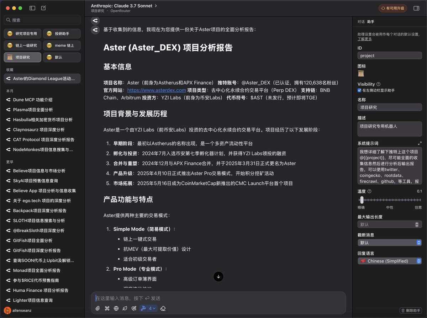Click the 最大输出长度 stepper arrows

[x=417, y=224]
